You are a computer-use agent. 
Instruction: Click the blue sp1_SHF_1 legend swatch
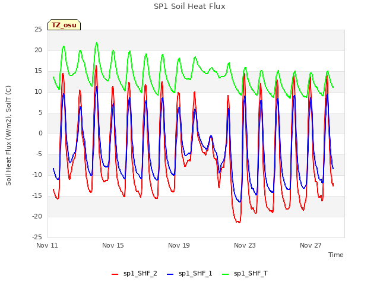coord(170,274)
